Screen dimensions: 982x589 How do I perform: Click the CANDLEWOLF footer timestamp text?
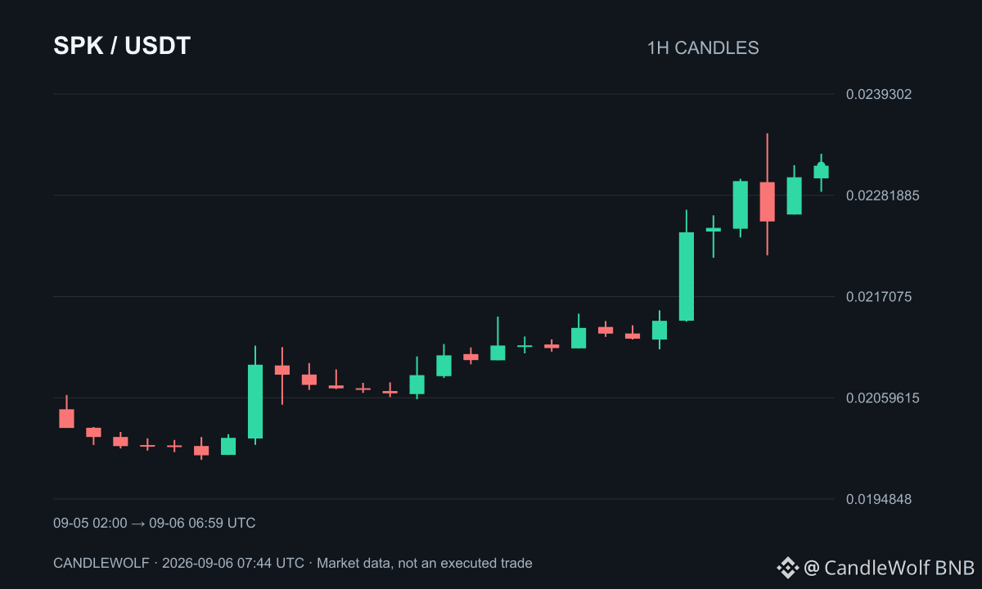(x=178, y=563)
